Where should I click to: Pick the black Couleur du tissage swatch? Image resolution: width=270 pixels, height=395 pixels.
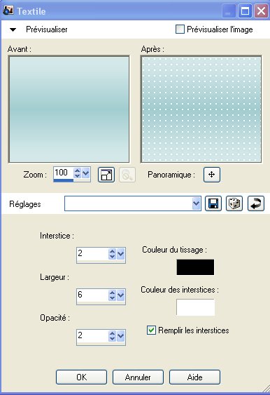coord(195,267)
